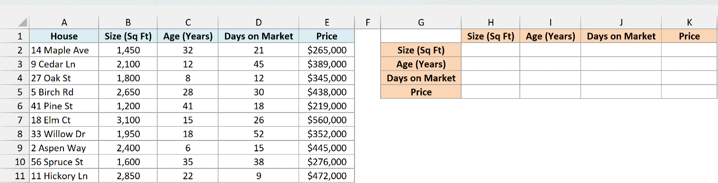Click Age (Years) header in column C

pyautogui.click(x=188, y=36)
